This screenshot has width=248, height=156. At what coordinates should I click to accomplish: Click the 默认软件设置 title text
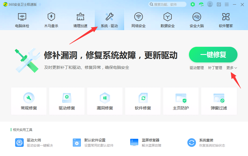pos(95,140)
